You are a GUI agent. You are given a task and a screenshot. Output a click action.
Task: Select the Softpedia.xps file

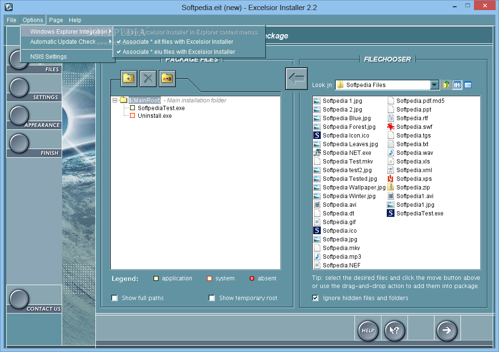[410, 178]
